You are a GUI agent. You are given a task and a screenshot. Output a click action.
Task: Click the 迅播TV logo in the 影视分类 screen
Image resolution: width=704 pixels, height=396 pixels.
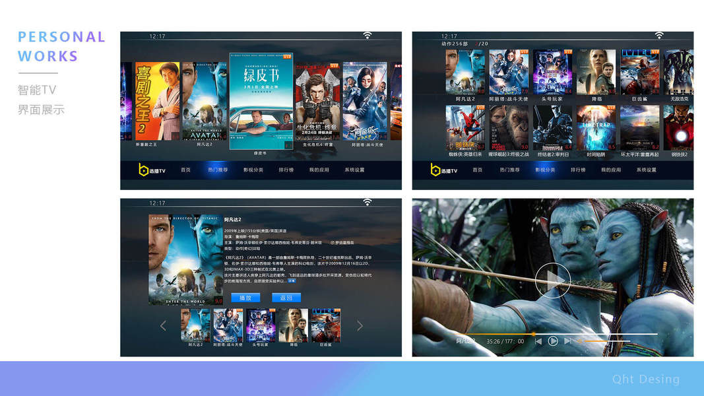(x=443, y=170)
